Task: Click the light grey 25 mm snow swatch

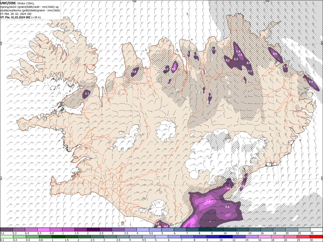Action: point(304,230)
